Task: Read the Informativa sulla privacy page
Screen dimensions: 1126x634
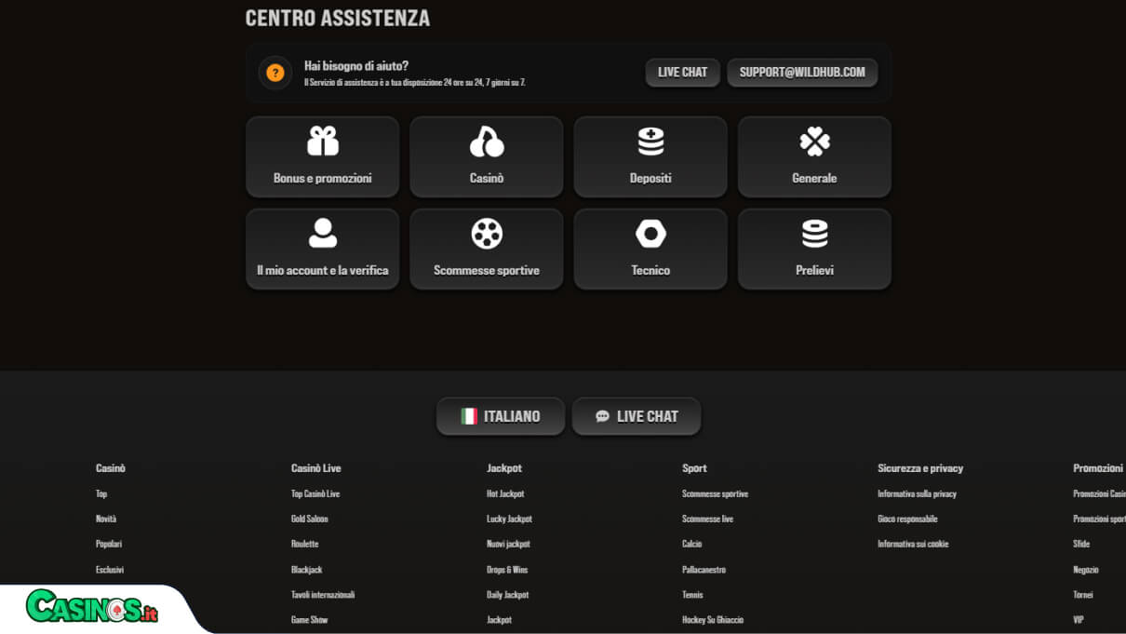Action: coord(917,493)
